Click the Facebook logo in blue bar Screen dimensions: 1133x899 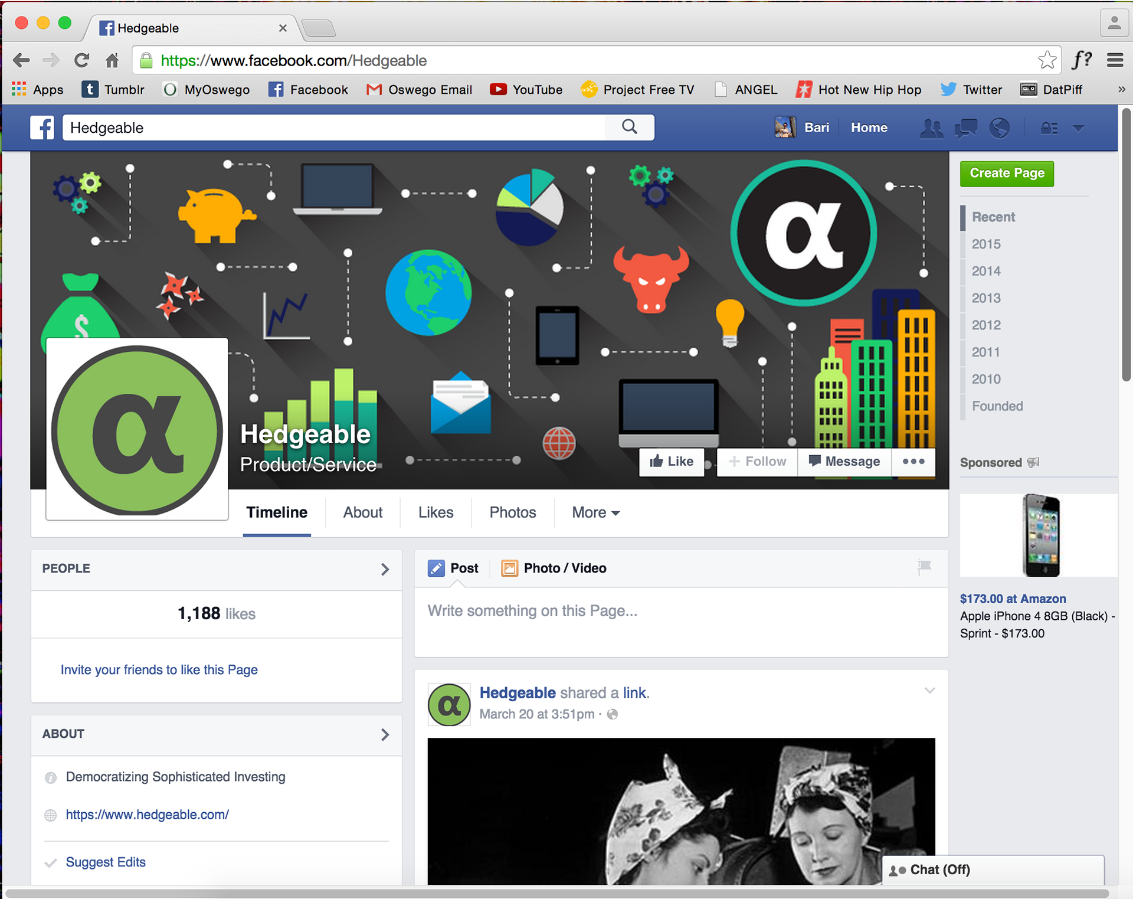point(42,128)
